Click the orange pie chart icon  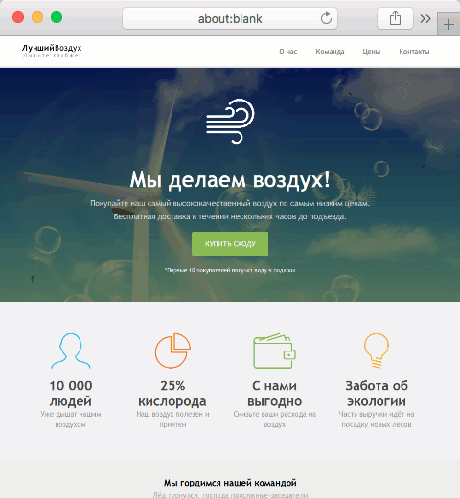[172, 351]
